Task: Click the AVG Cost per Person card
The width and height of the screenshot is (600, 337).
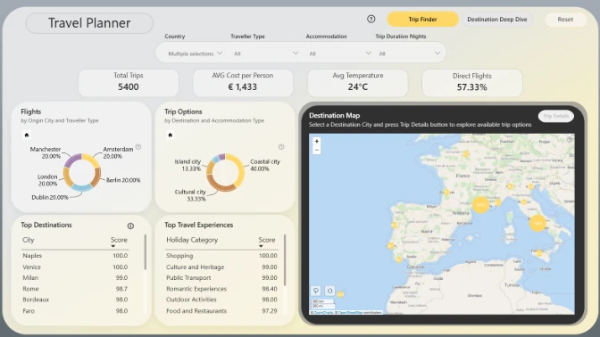Action: point(243,83)
